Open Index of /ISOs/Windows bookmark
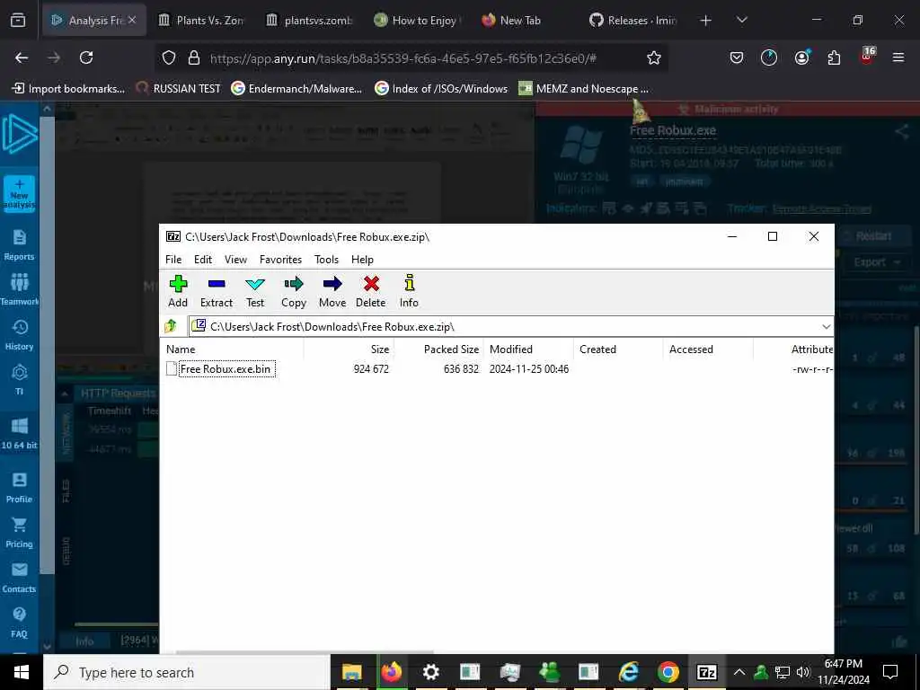Image resolution: width=920 pixels, height=690 pixels. coord(441,89)
